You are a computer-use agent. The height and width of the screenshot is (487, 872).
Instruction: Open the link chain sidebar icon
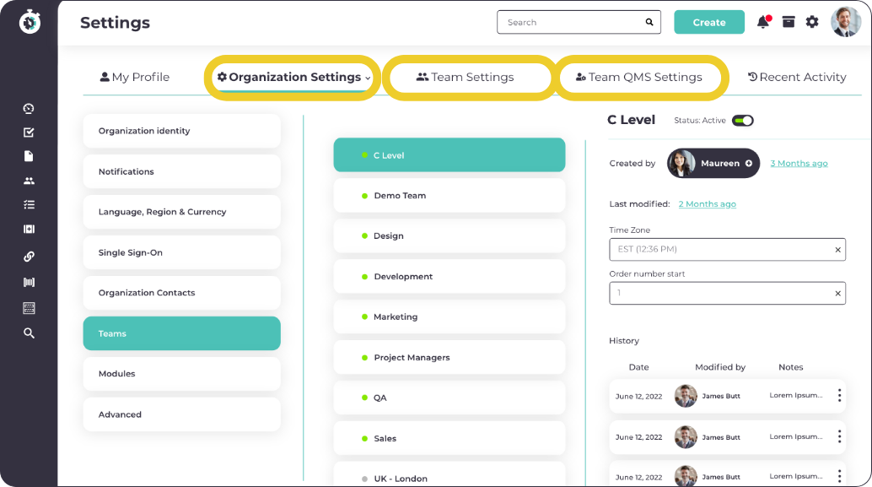[x=29, y=256]
